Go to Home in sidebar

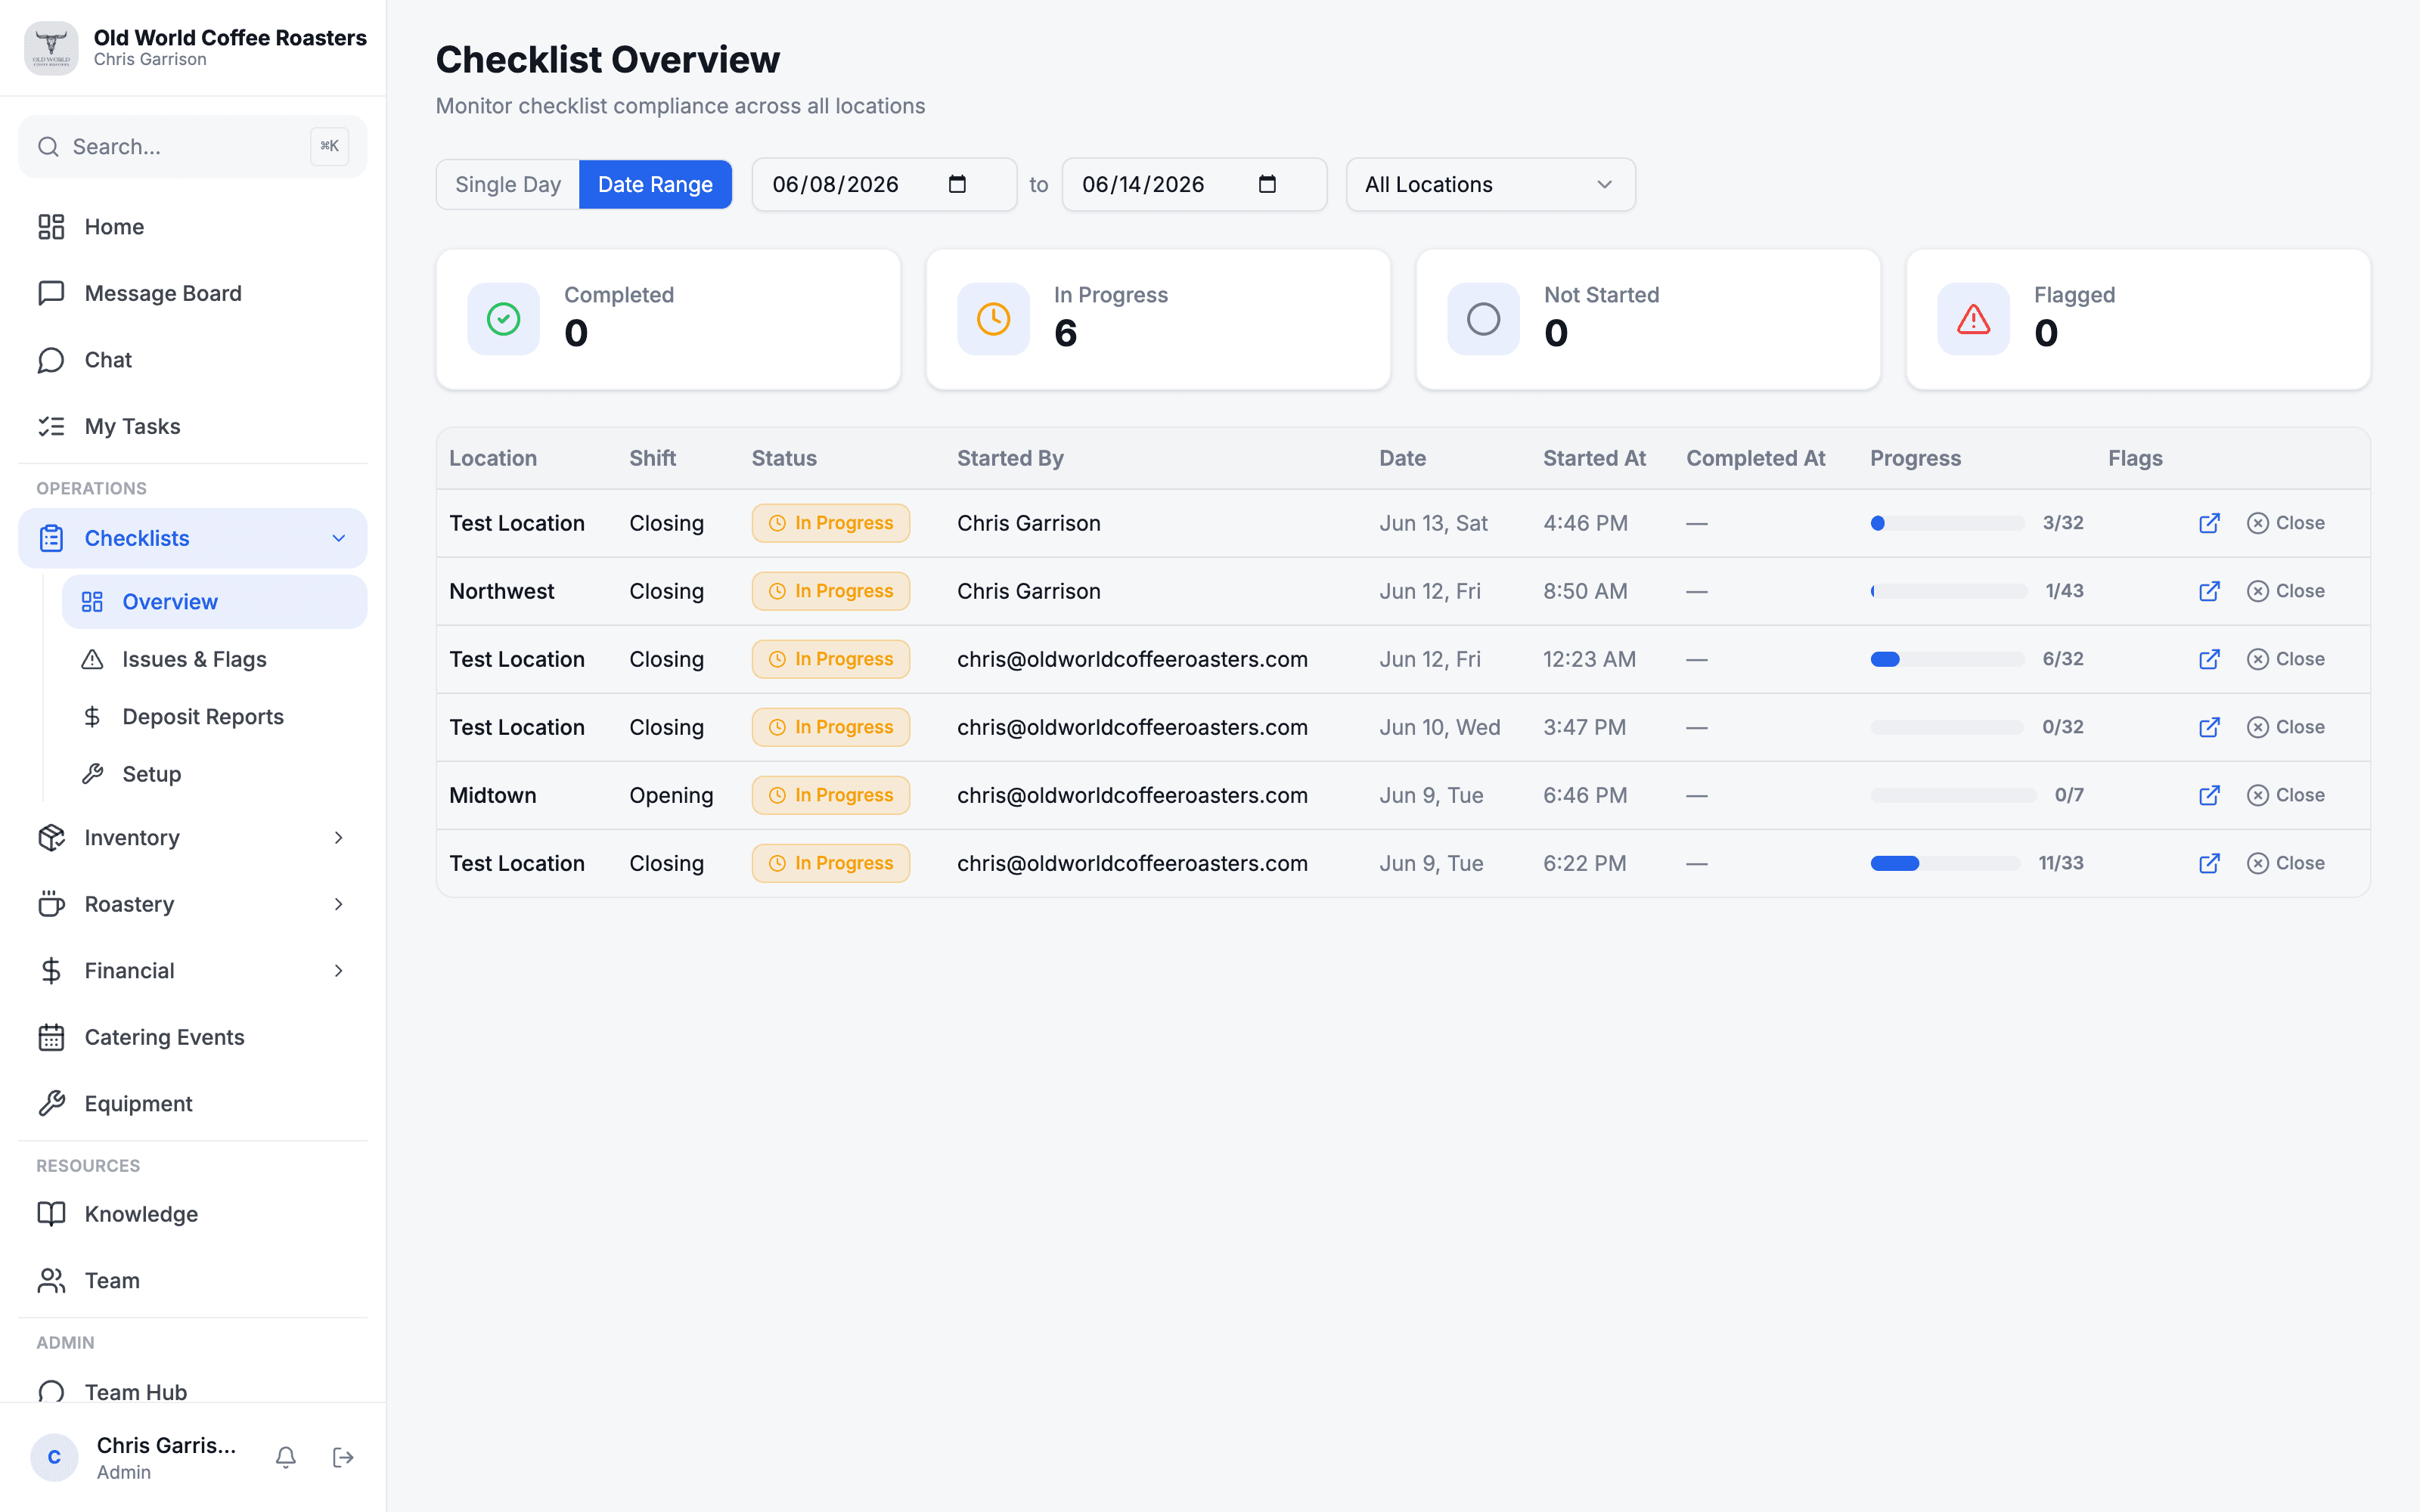click(x=193, y=227)
